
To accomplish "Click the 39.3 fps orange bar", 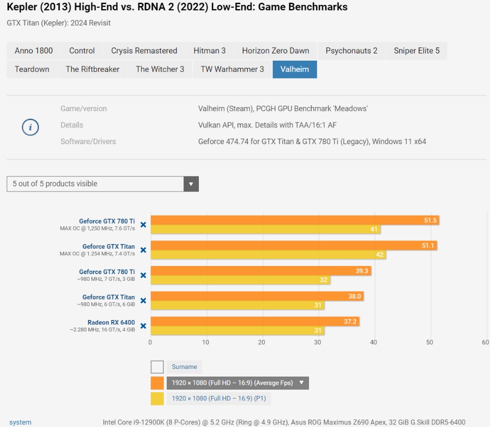I will pos(261,271).
